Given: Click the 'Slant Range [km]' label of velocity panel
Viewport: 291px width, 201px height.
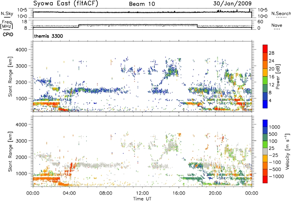Looking at the screenshot, I should [10, 151].
